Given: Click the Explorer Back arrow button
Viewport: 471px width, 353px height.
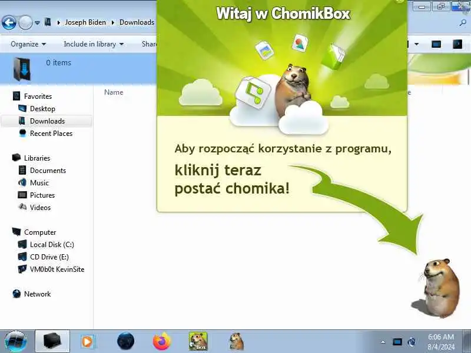Looking at the screenshot, I should (9, 22).
